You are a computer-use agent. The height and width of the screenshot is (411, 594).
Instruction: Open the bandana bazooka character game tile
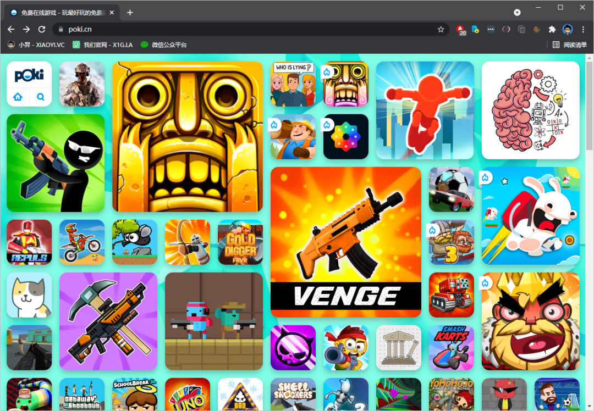coord(346,348)
